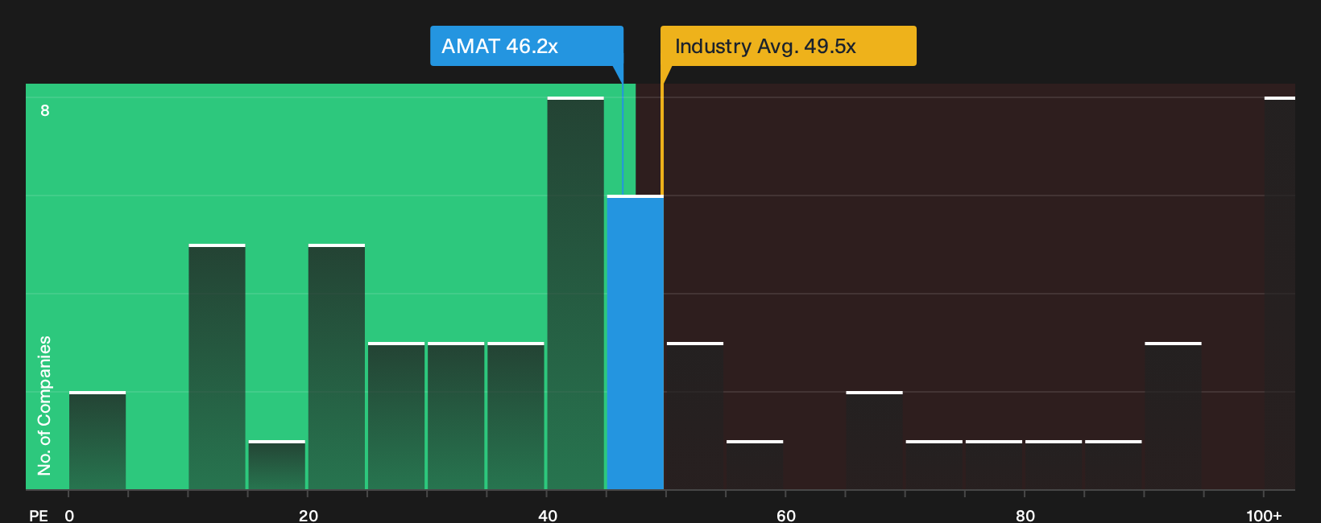The height and width of the screenshot is (523, 1321).
Task: Select the bar at PE 80–85
Action: [x=1054, y=465]
